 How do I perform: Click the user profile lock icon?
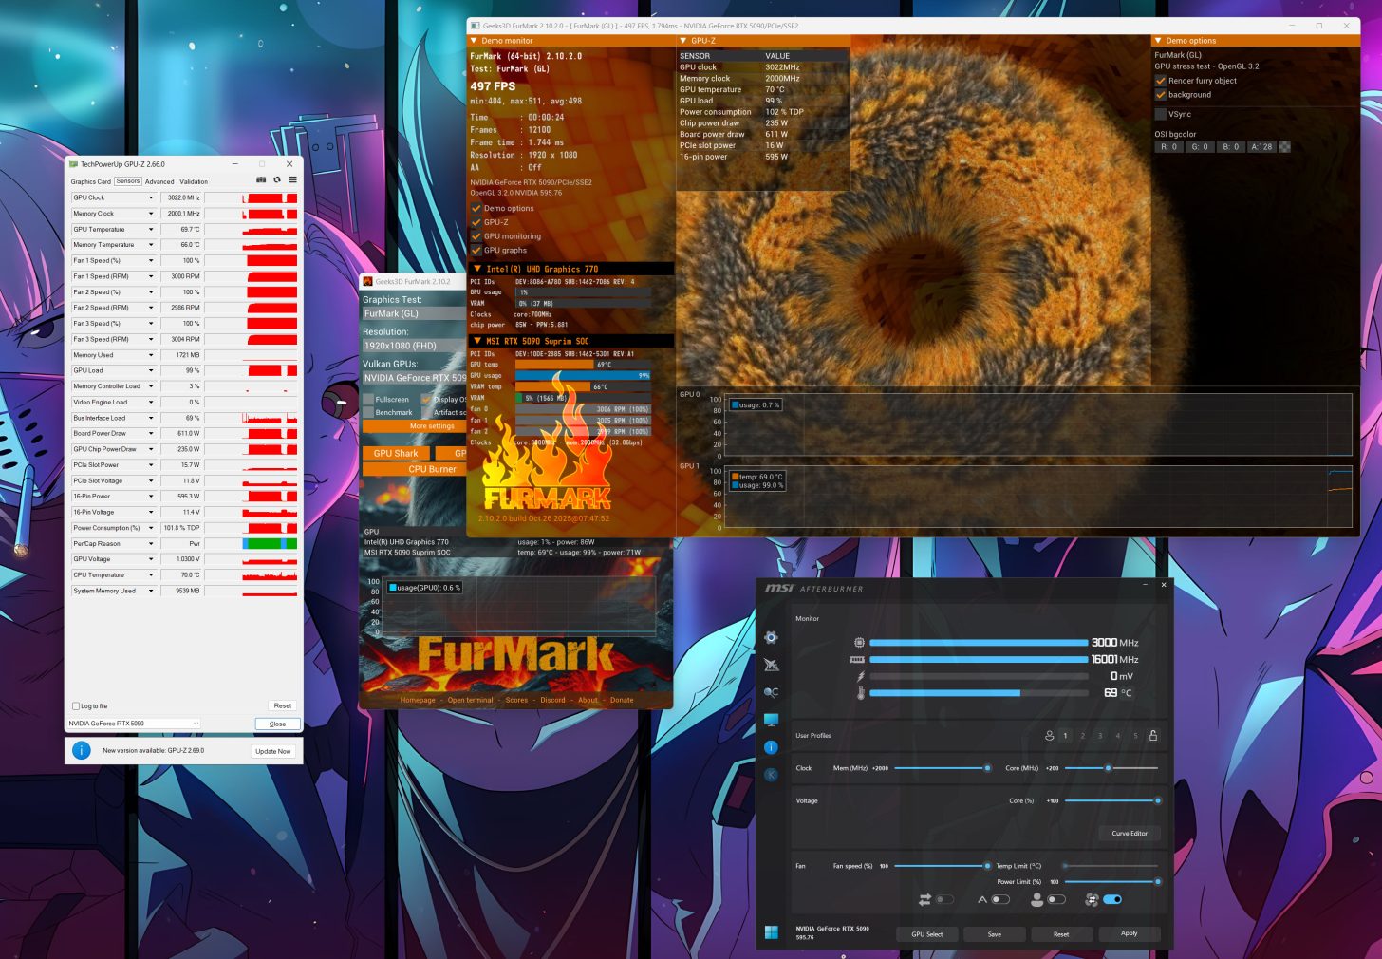click(1153, 736)
